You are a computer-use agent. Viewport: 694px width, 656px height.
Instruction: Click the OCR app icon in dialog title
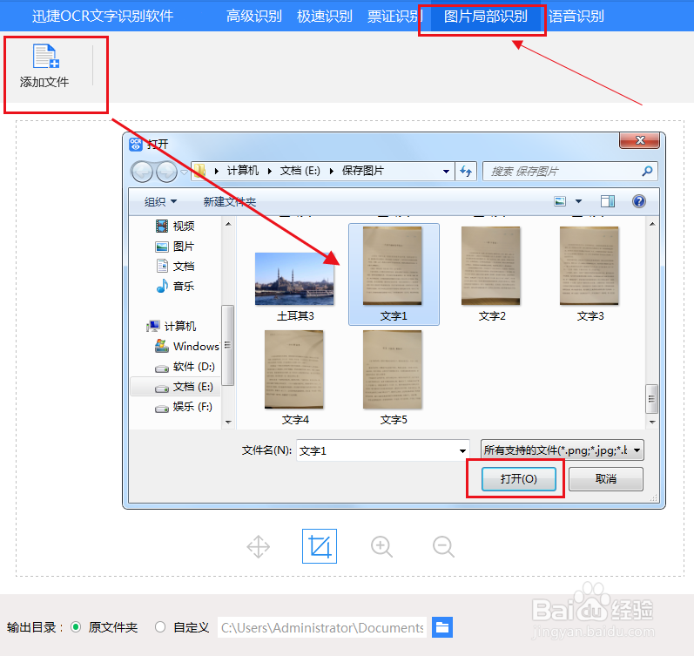[136, 144]
